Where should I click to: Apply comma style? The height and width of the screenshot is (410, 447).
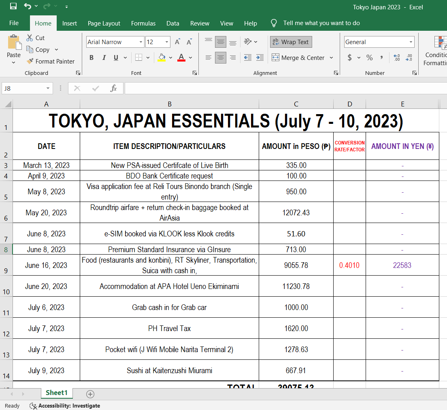tap(381, 57)
